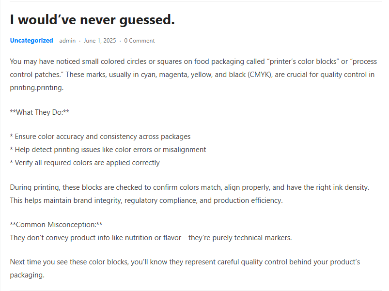Open the 0 Comment link

click(140, 41)
